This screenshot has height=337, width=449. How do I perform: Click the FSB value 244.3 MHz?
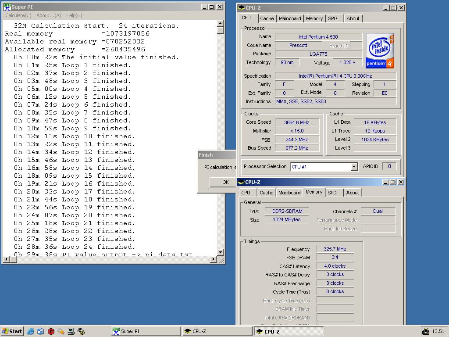pos(297,140)
